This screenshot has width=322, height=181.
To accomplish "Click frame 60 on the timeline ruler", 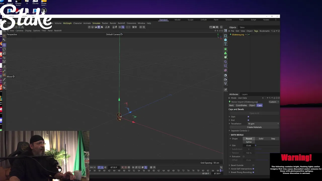I will click(x=154, y=171).
